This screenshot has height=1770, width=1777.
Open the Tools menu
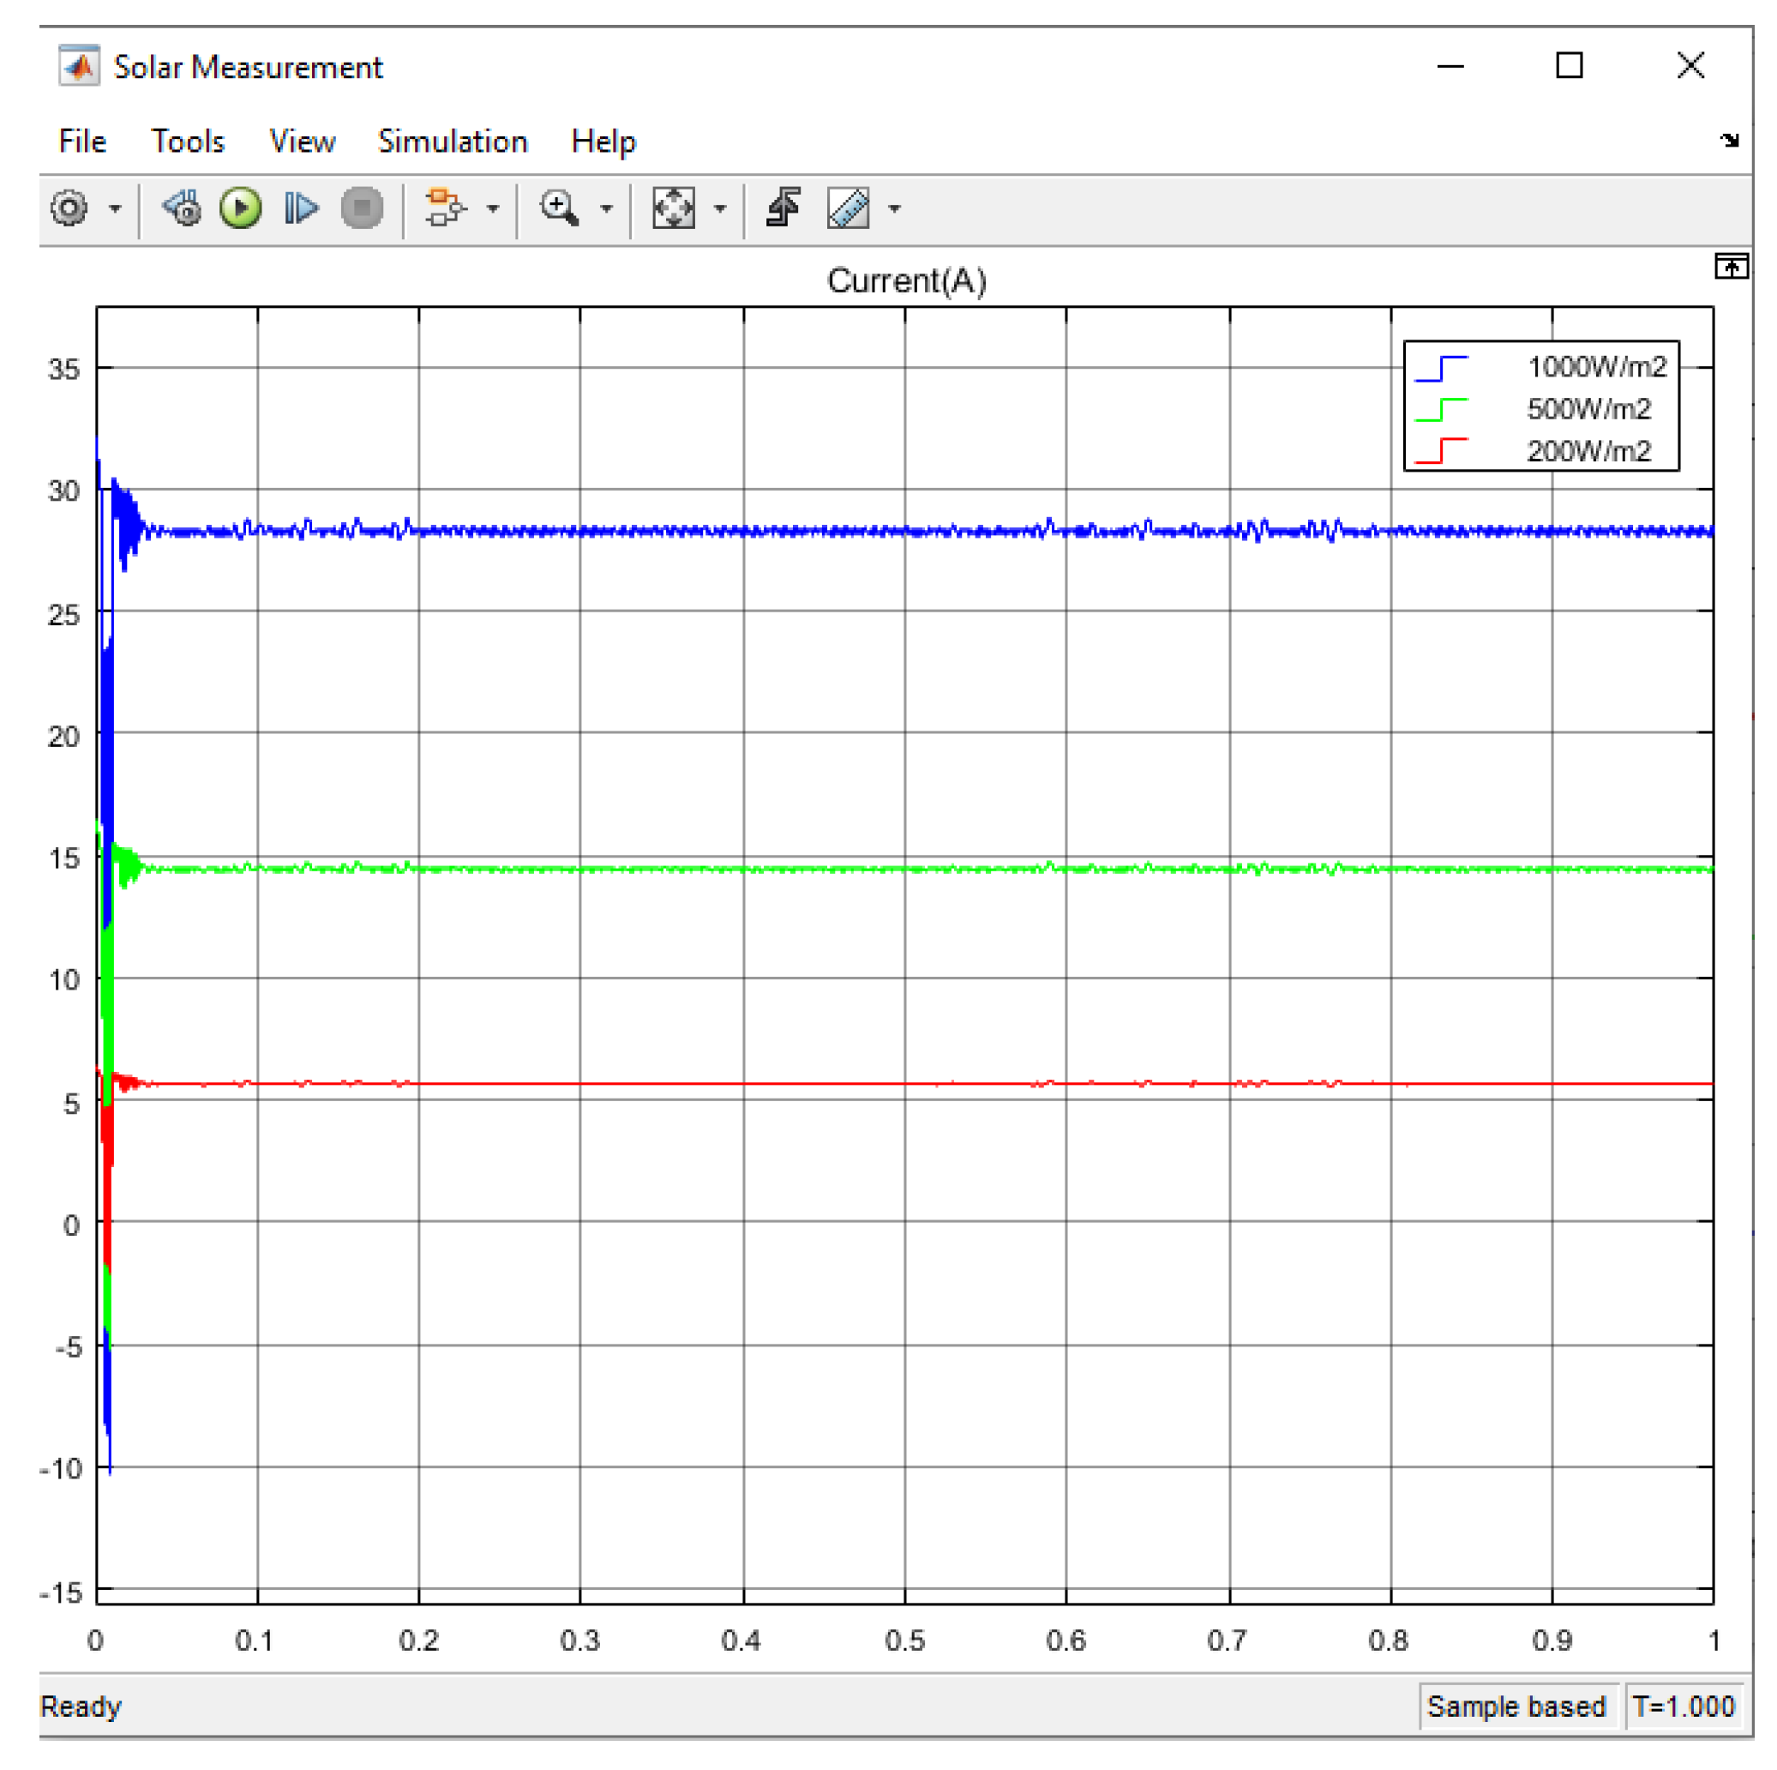tap(188, 141)
